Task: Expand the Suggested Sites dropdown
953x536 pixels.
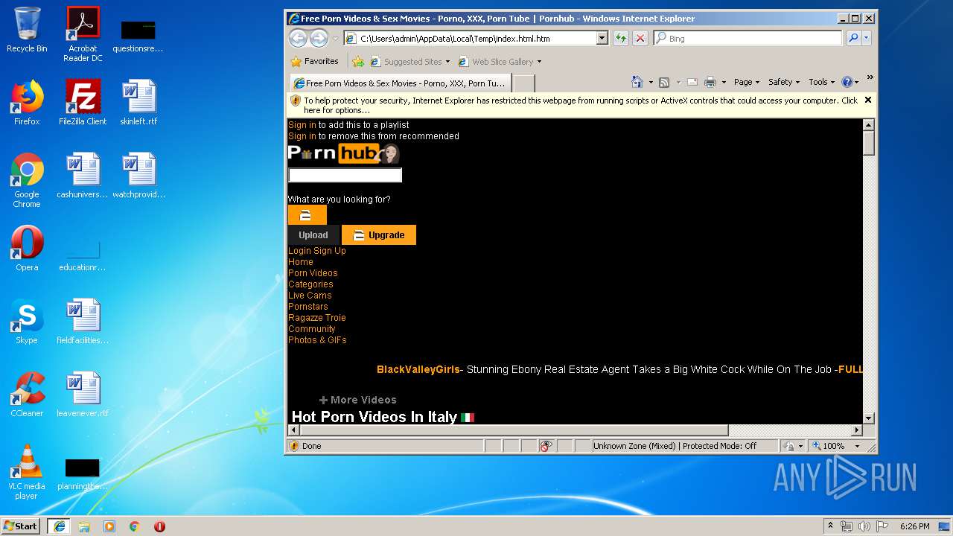Action: (x=447, y=62)
